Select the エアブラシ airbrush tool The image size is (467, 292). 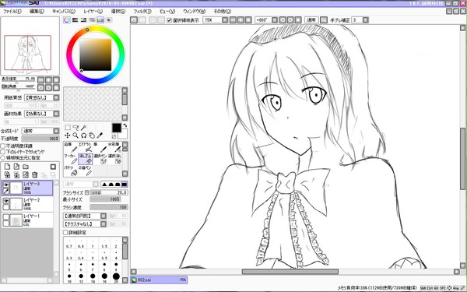[x=85, y=147]
